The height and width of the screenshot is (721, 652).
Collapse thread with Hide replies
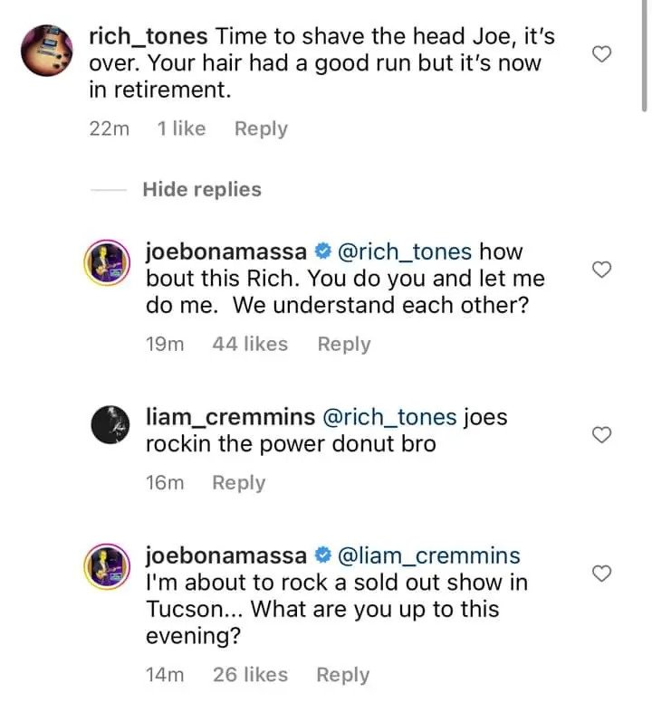201,190
